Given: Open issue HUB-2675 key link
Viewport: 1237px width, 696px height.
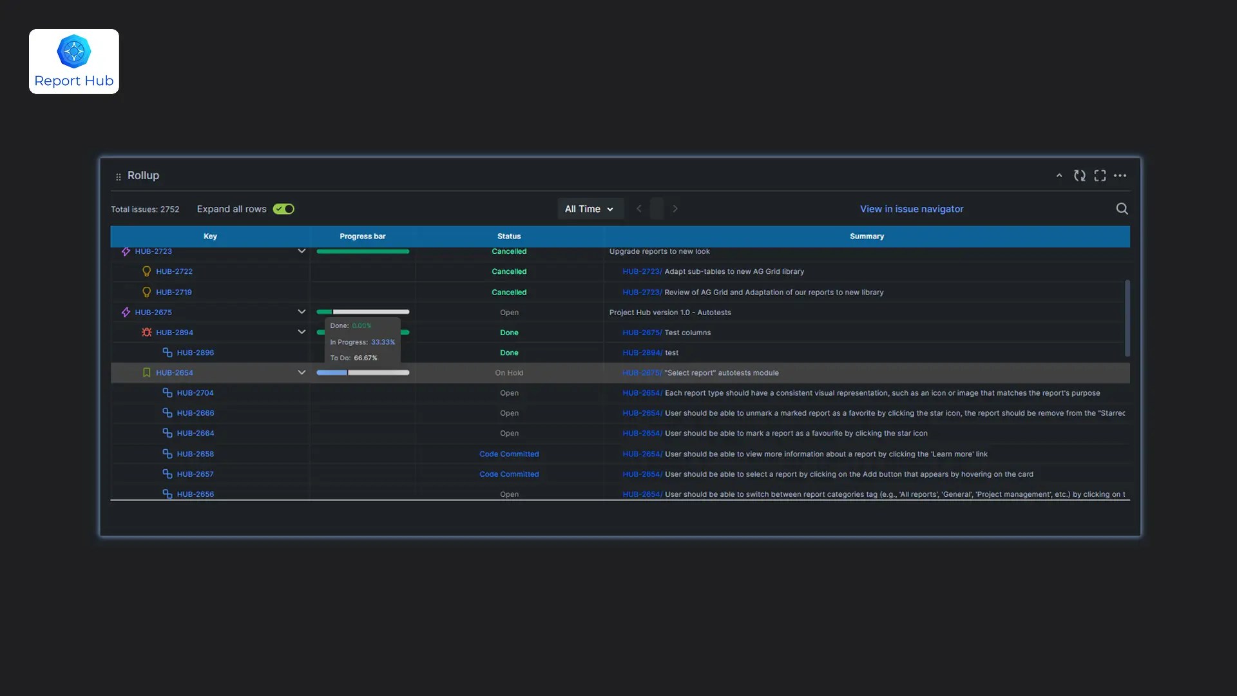Looking at the screenshot, I should tap(153, 313).
